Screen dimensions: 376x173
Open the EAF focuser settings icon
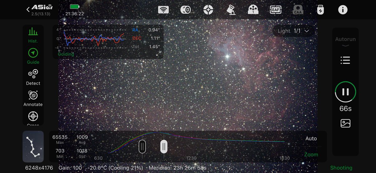click(x=275, y=10)
